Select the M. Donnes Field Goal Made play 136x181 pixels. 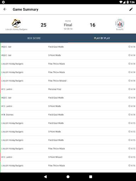pyautogui.click(x=68, y=115)
